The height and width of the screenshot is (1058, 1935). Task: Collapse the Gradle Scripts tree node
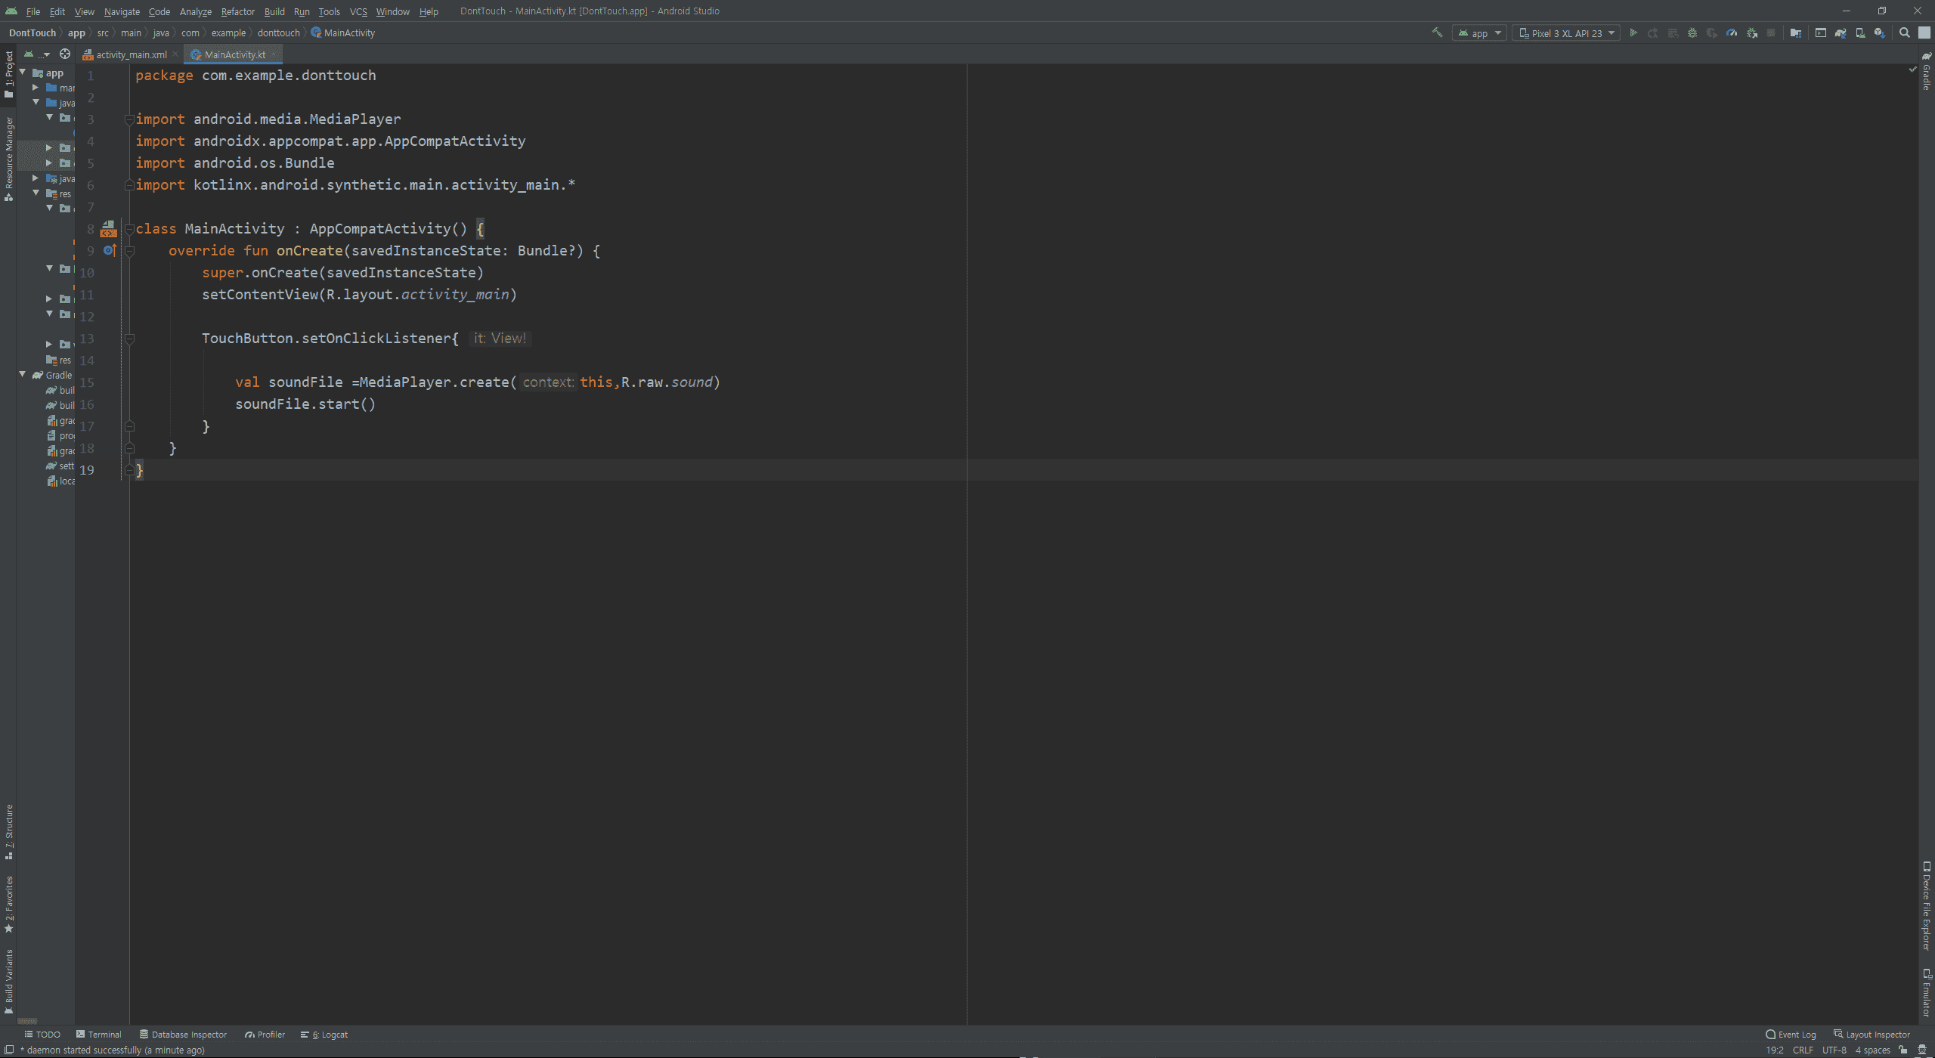pyautogui.click(x=23, y=375)
